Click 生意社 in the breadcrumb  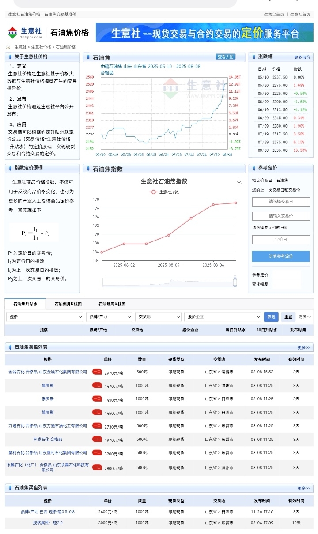[x=20, y=47]
